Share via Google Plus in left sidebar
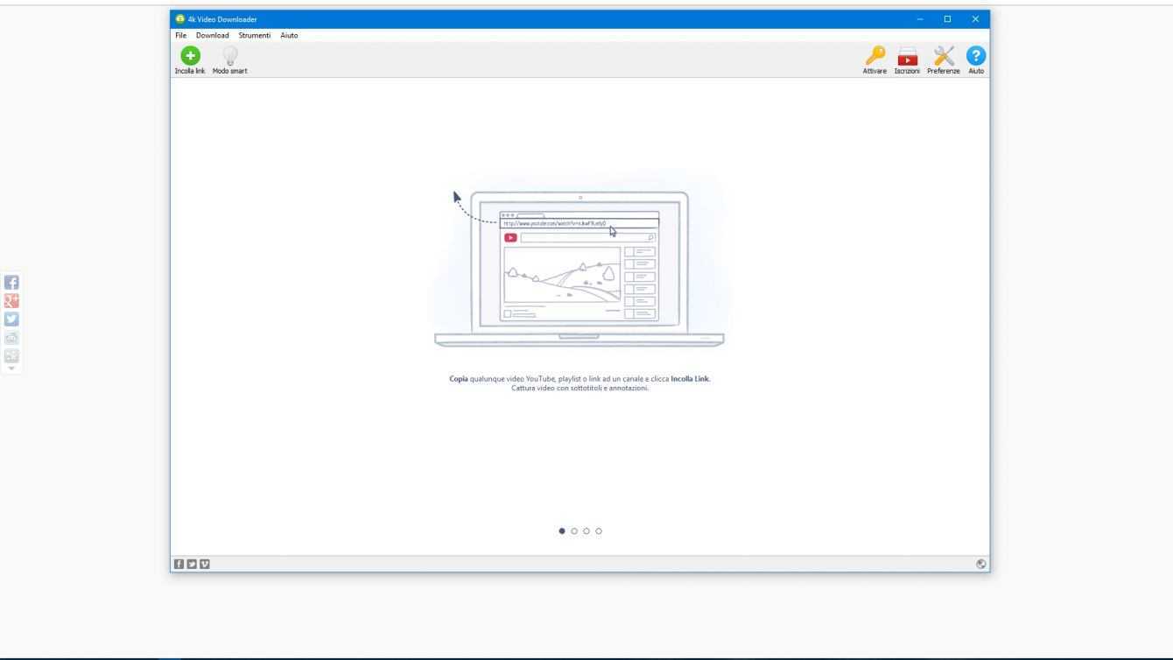 (x=12, y=301)
